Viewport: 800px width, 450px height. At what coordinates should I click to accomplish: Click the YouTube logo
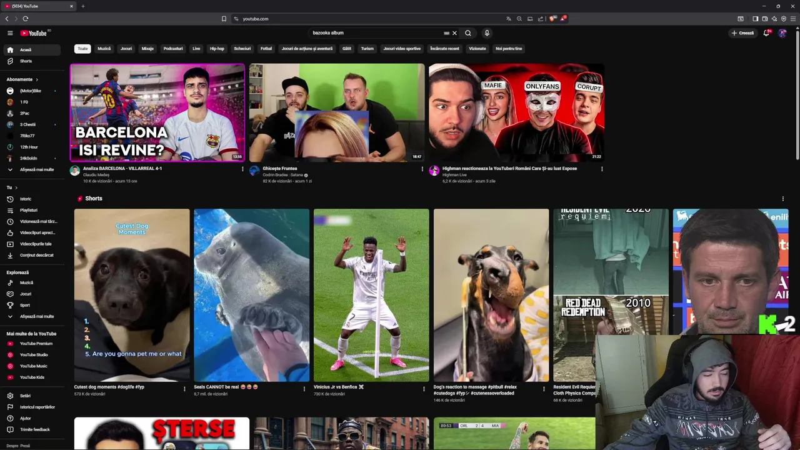pyautogui.click(x=34, y=33)
